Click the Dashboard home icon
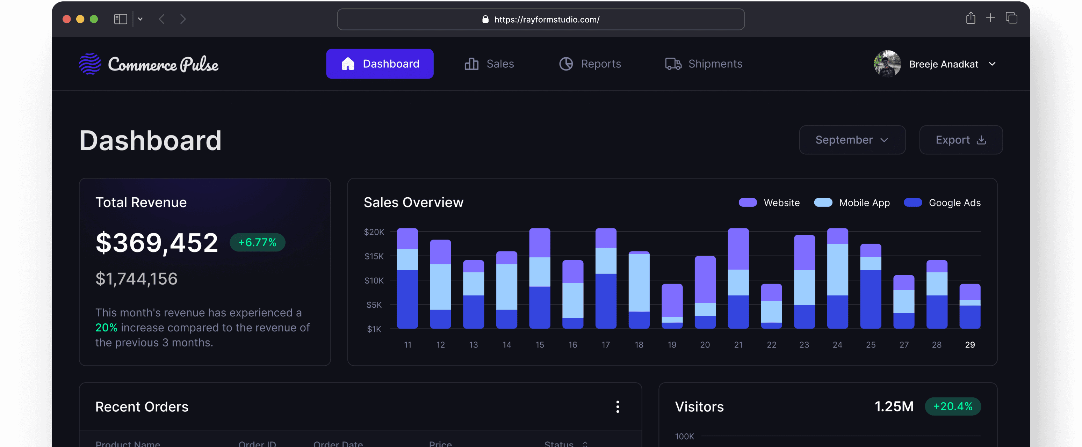Image resolution: width=1082 pixels, height=447 pixels. [x=347, y=63]
